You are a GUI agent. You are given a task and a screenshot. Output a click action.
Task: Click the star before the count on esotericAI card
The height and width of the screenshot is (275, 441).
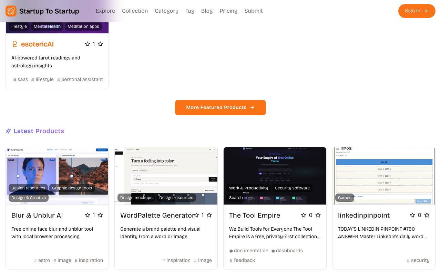[88, 44]
